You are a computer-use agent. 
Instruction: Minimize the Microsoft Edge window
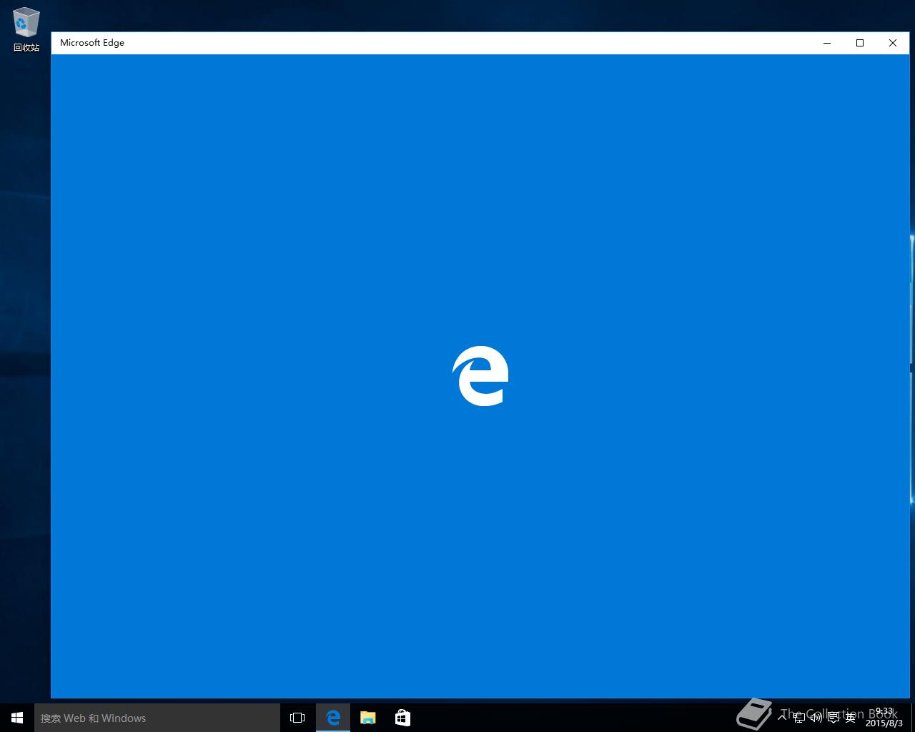(x=827, y=43)
